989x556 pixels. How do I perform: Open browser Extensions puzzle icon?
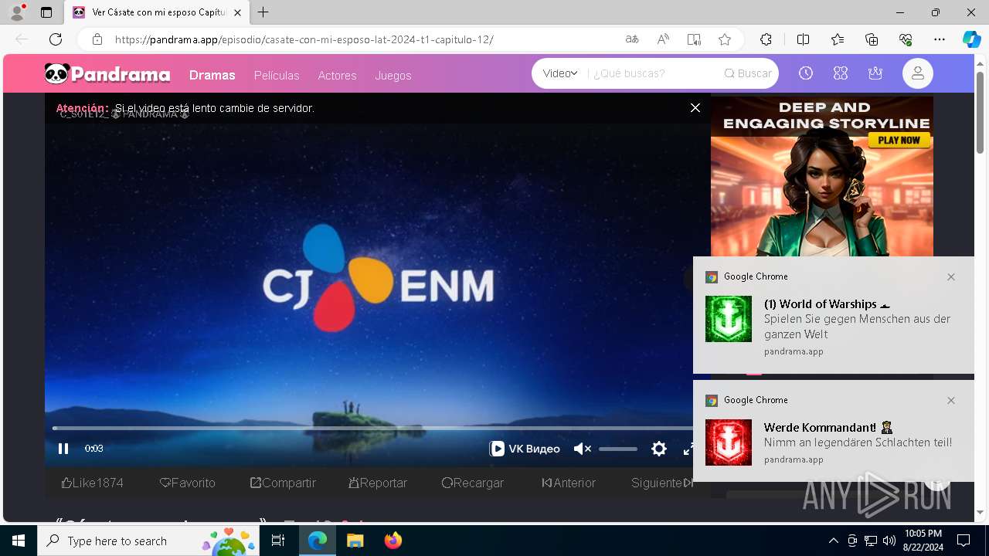pos(766,39)
